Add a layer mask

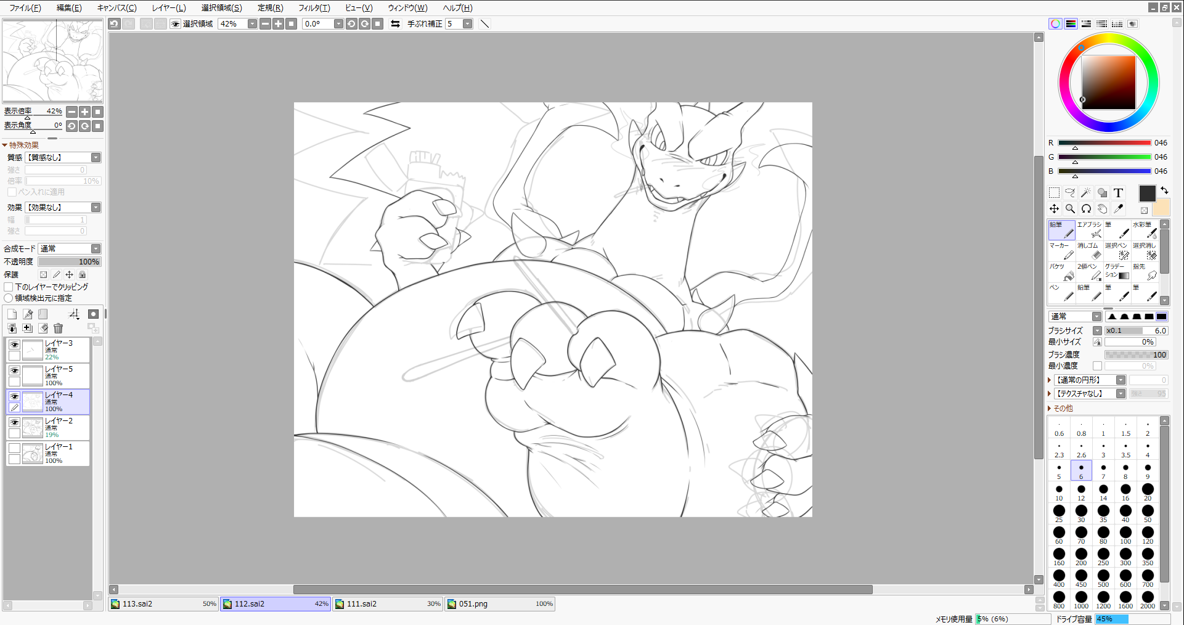point(93,314)
